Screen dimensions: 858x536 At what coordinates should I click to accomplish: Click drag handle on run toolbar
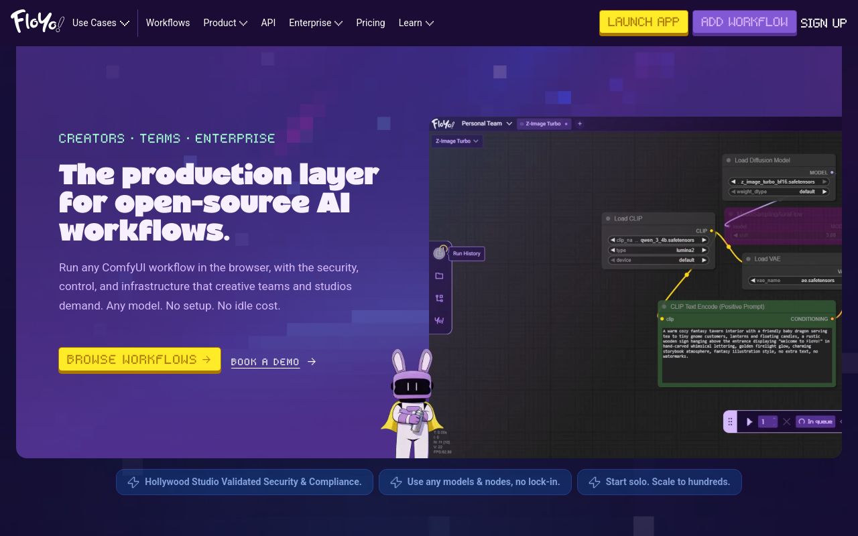[730, 421]
